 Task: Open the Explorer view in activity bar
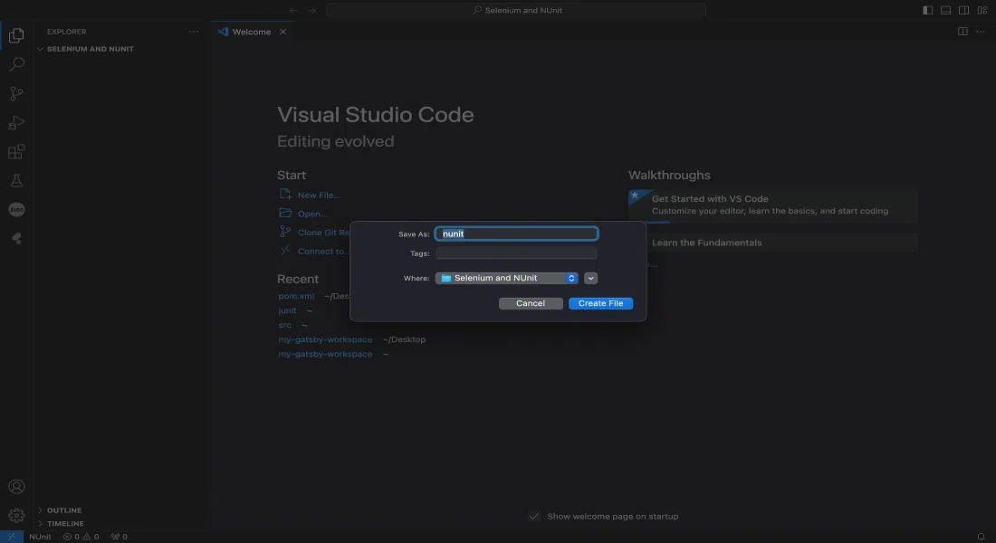point(16,35)
